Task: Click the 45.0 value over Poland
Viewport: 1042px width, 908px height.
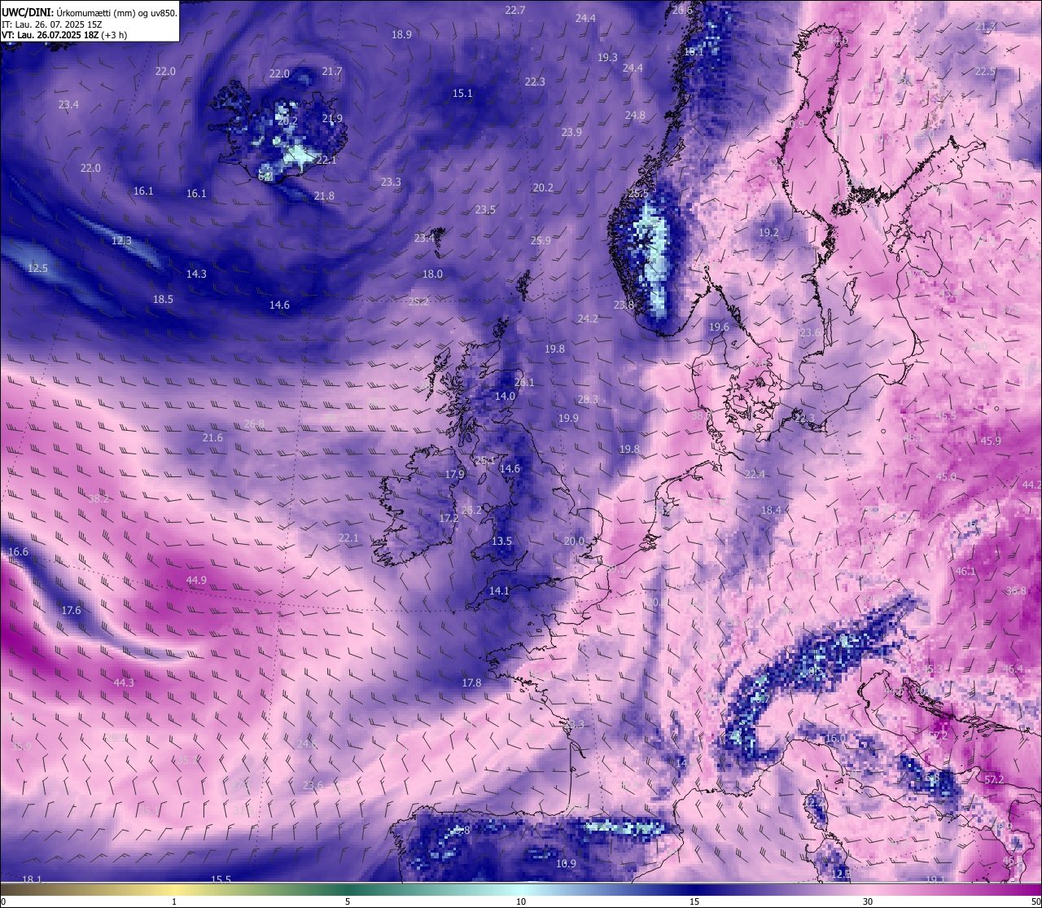Action: coord(946,476)
